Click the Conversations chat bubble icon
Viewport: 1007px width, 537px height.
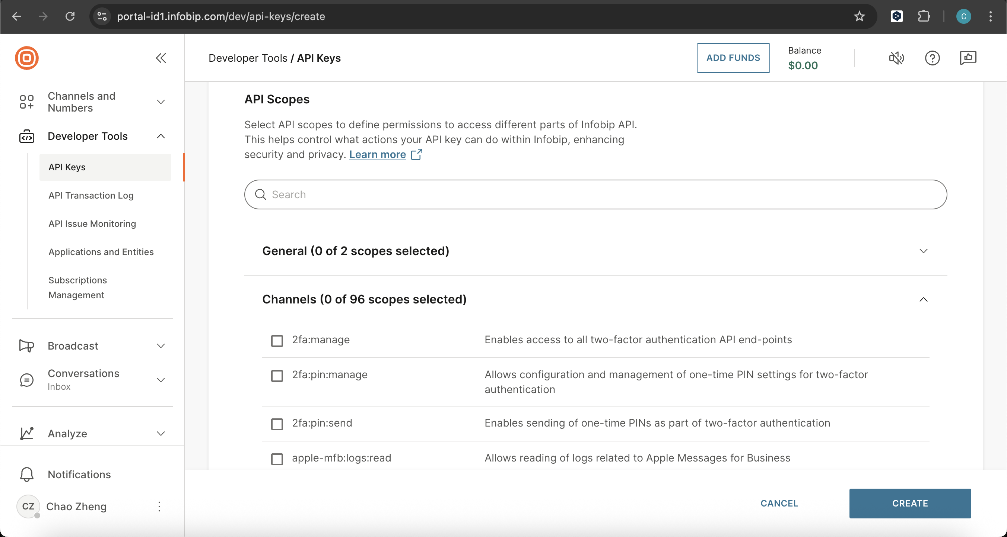26,380
